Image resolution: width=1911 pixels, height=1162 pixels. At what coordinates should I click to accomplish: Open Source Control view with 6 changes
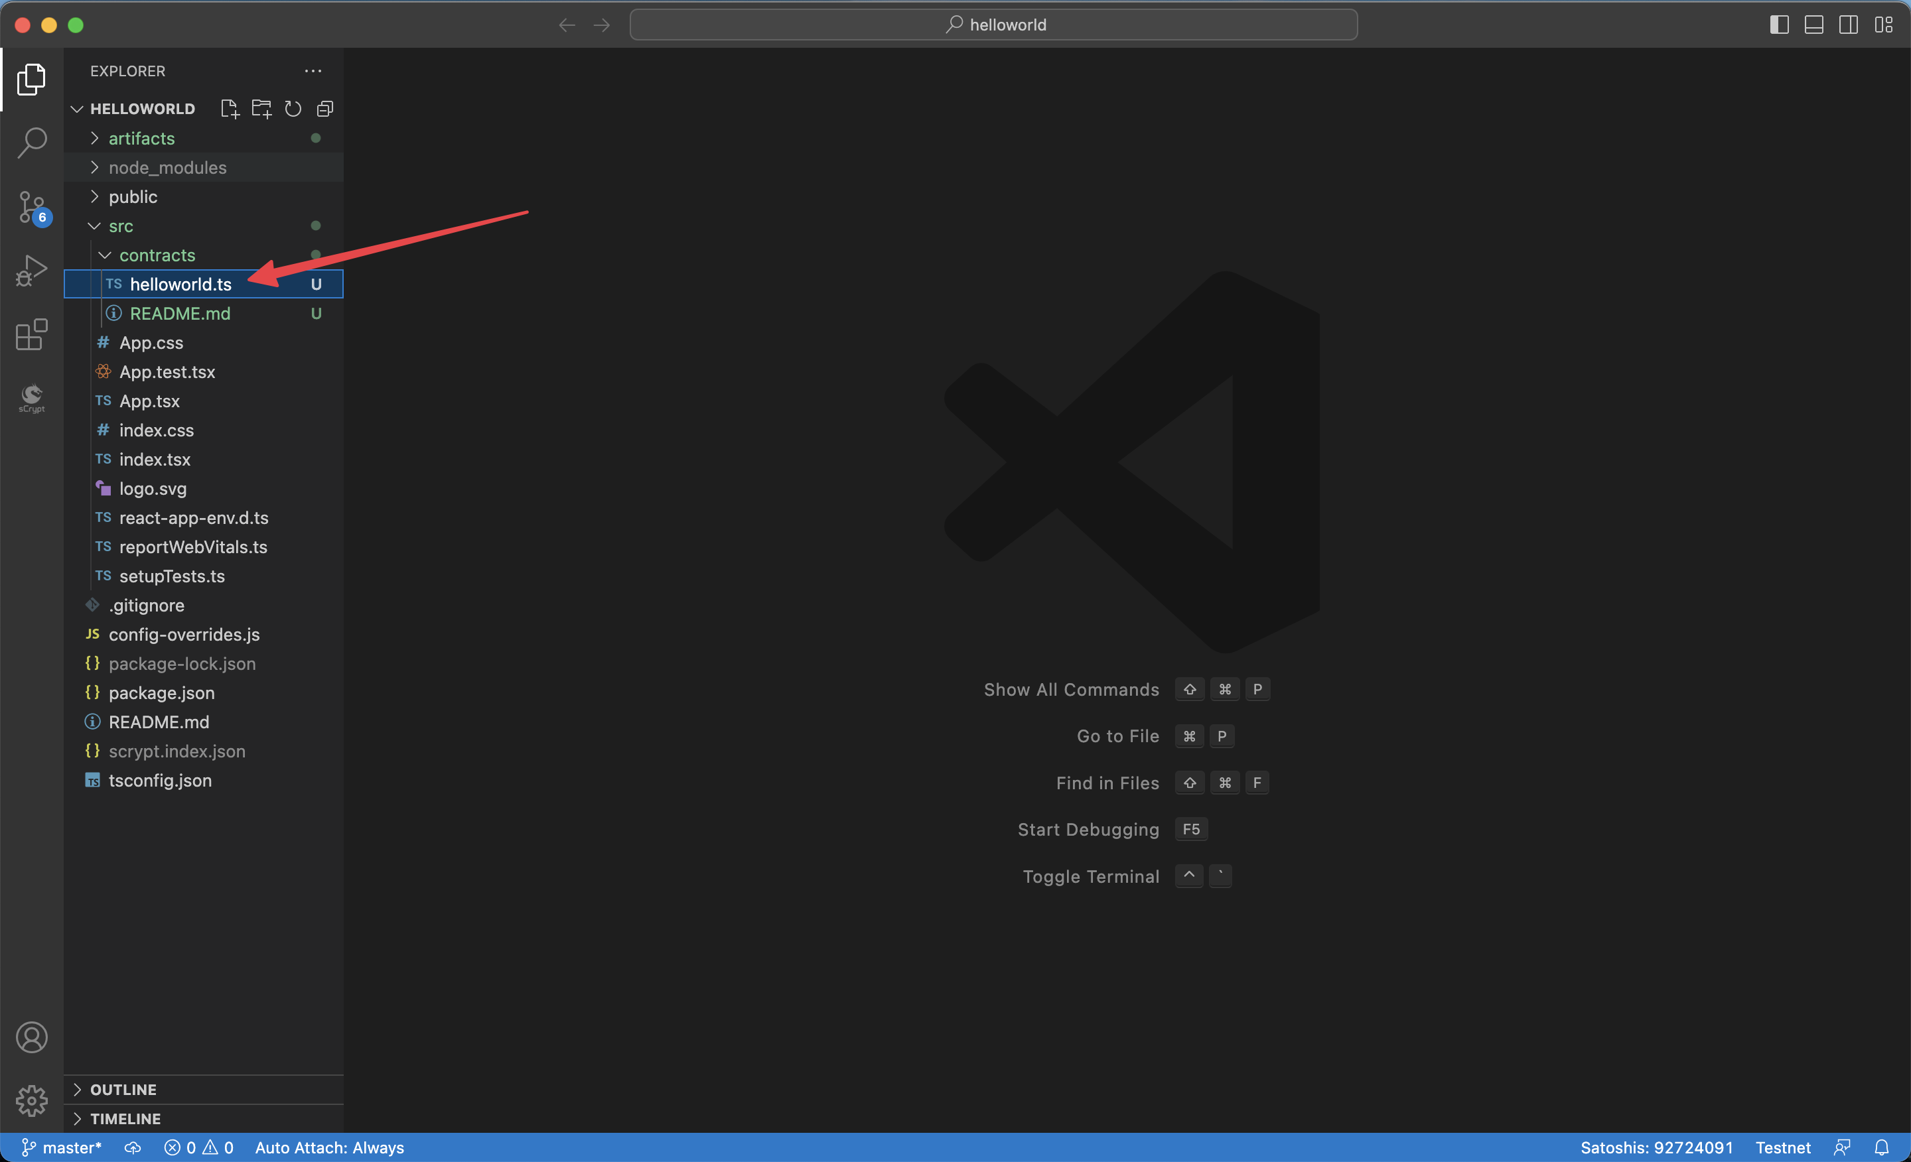(x=32, y=207)
